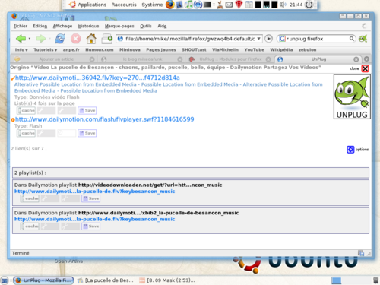Switch to 'UnPlug :: Modules pour Firefox' tab
380x285 pixels.
pyautogui.click(x=230, y=59)
